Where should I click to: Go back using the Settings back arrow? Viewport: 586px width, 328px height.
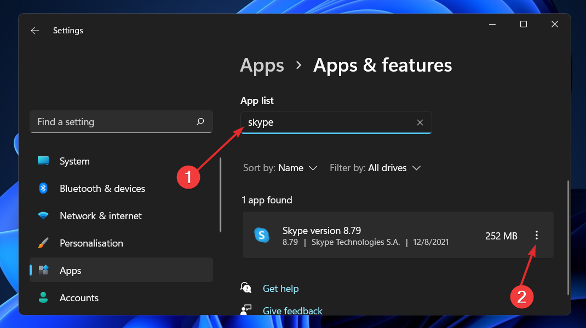tap(35, 31)
